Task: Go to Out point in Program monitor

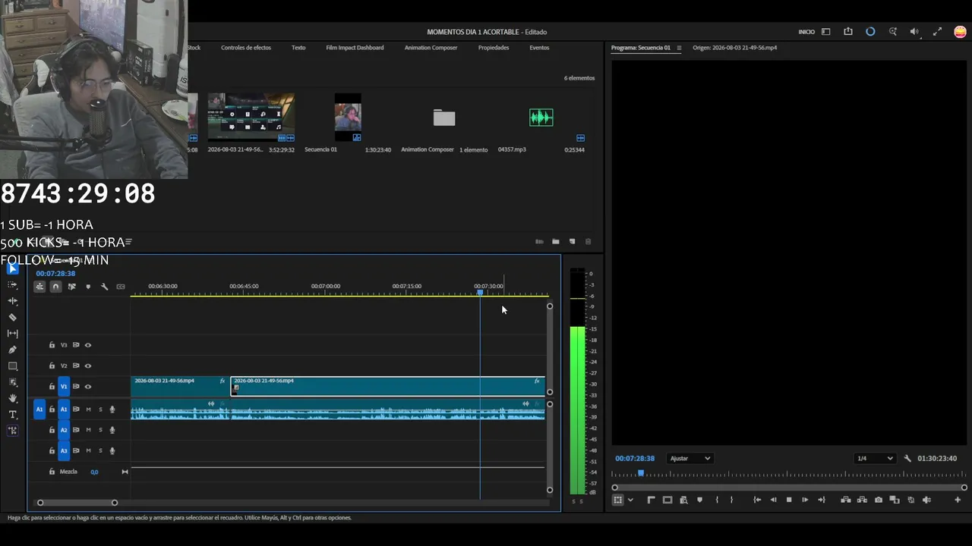Action: pos(821,500)
